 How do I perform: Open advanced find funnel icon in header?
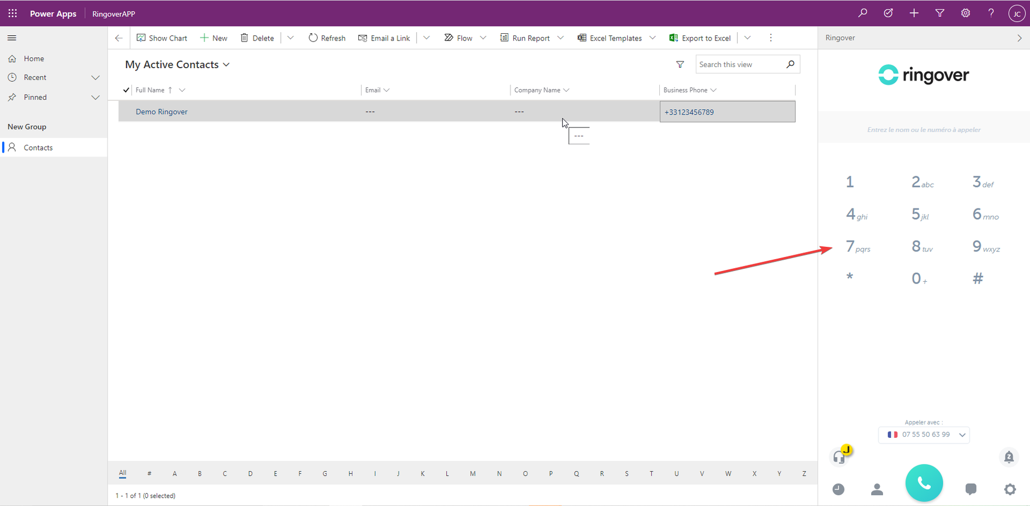coord(940,13)
